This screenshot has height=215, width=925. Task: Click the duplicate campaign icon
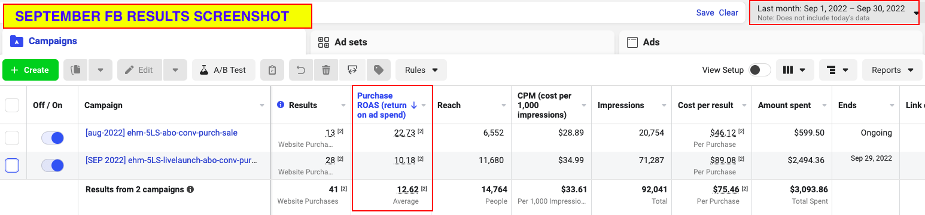75,70
